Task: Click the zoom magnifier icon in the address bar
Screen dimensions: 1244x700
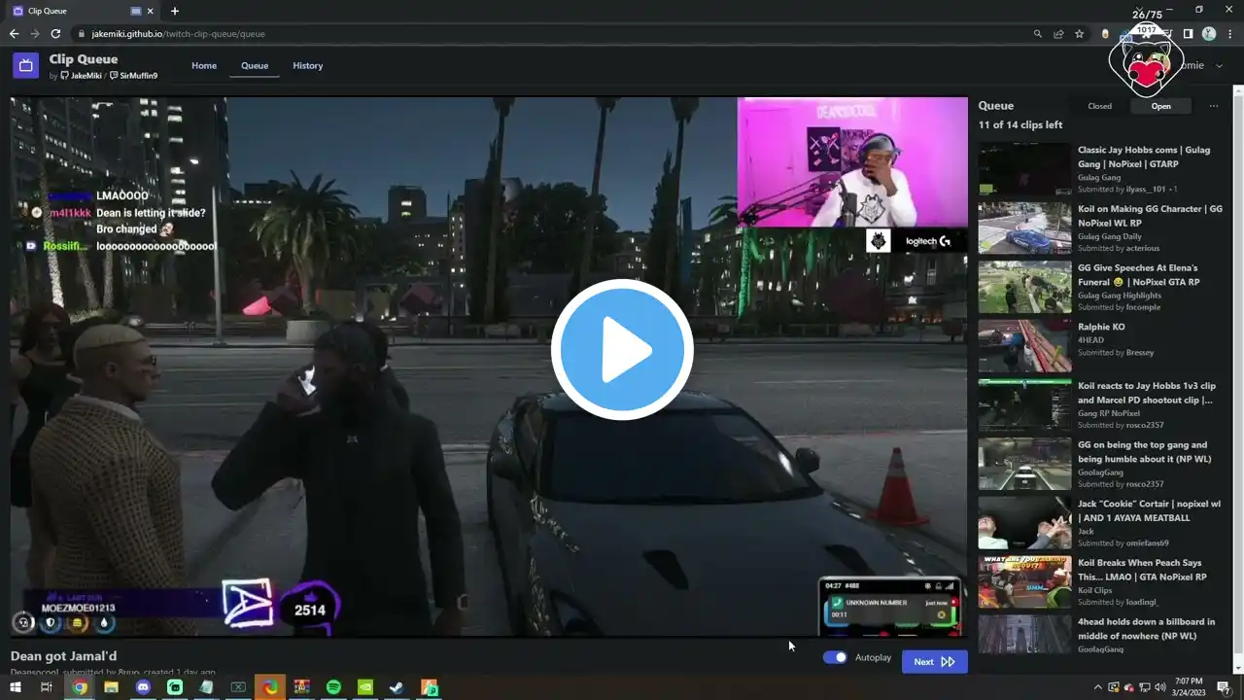Action: pos(1038,34)
